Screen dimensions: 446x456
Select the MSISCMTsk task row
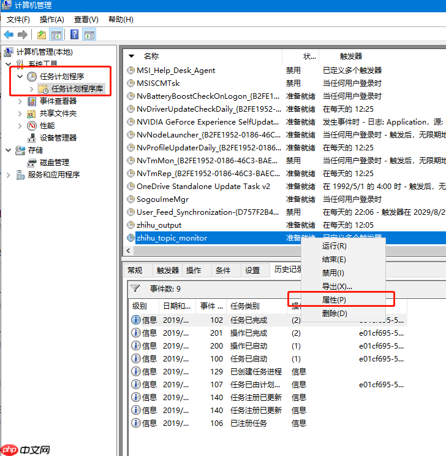[x=286, y=83]
